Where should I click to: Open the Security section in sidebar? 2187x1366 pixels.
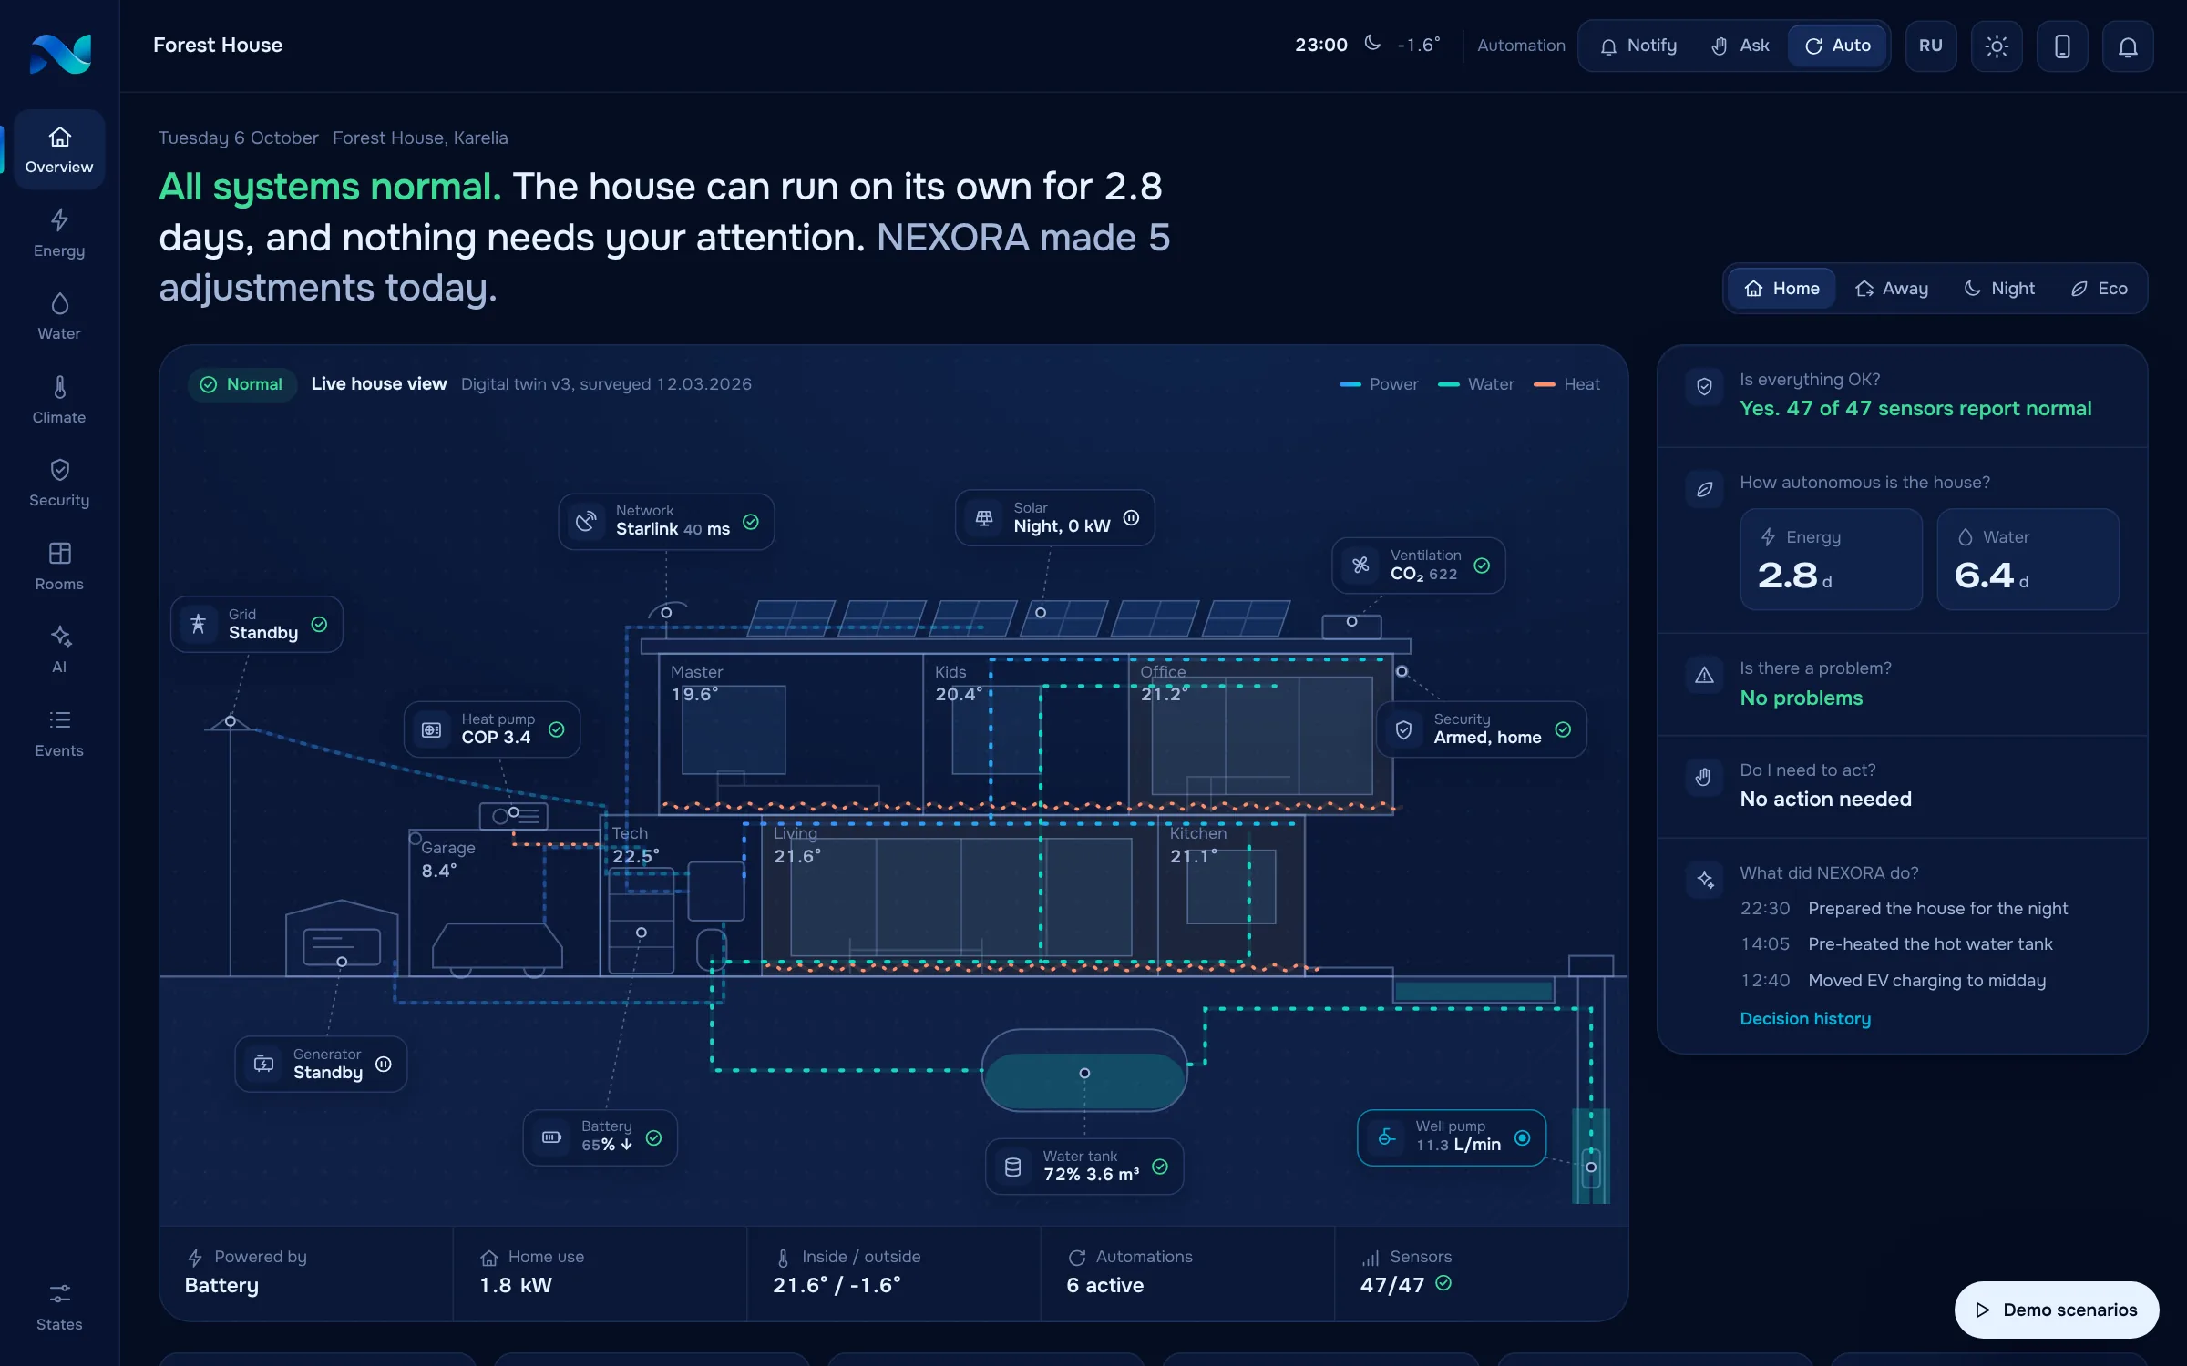[59, 483]
